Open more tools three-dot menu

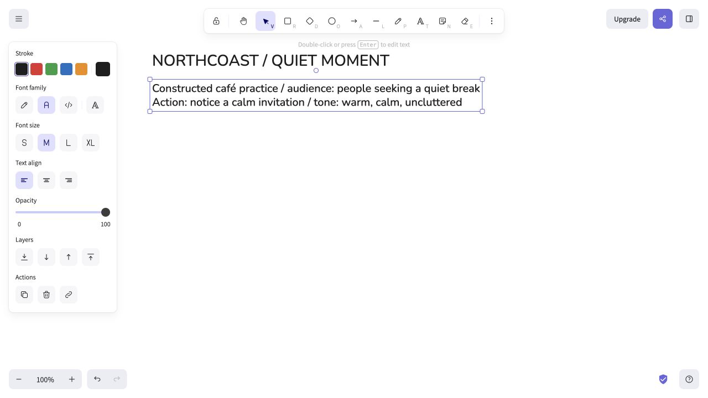[492, 21]
